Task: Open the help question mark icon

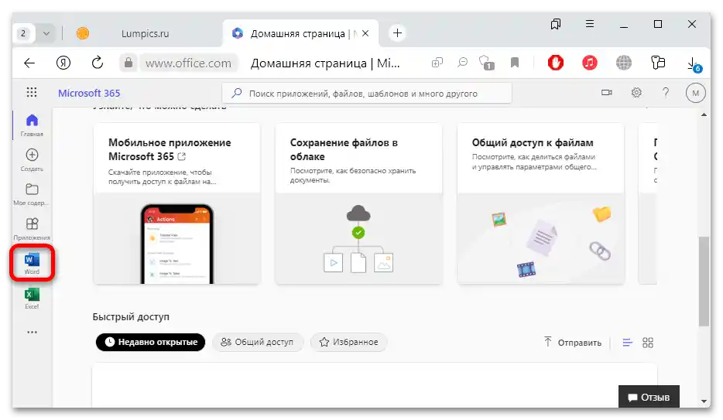Action: (x=666, y=93)
